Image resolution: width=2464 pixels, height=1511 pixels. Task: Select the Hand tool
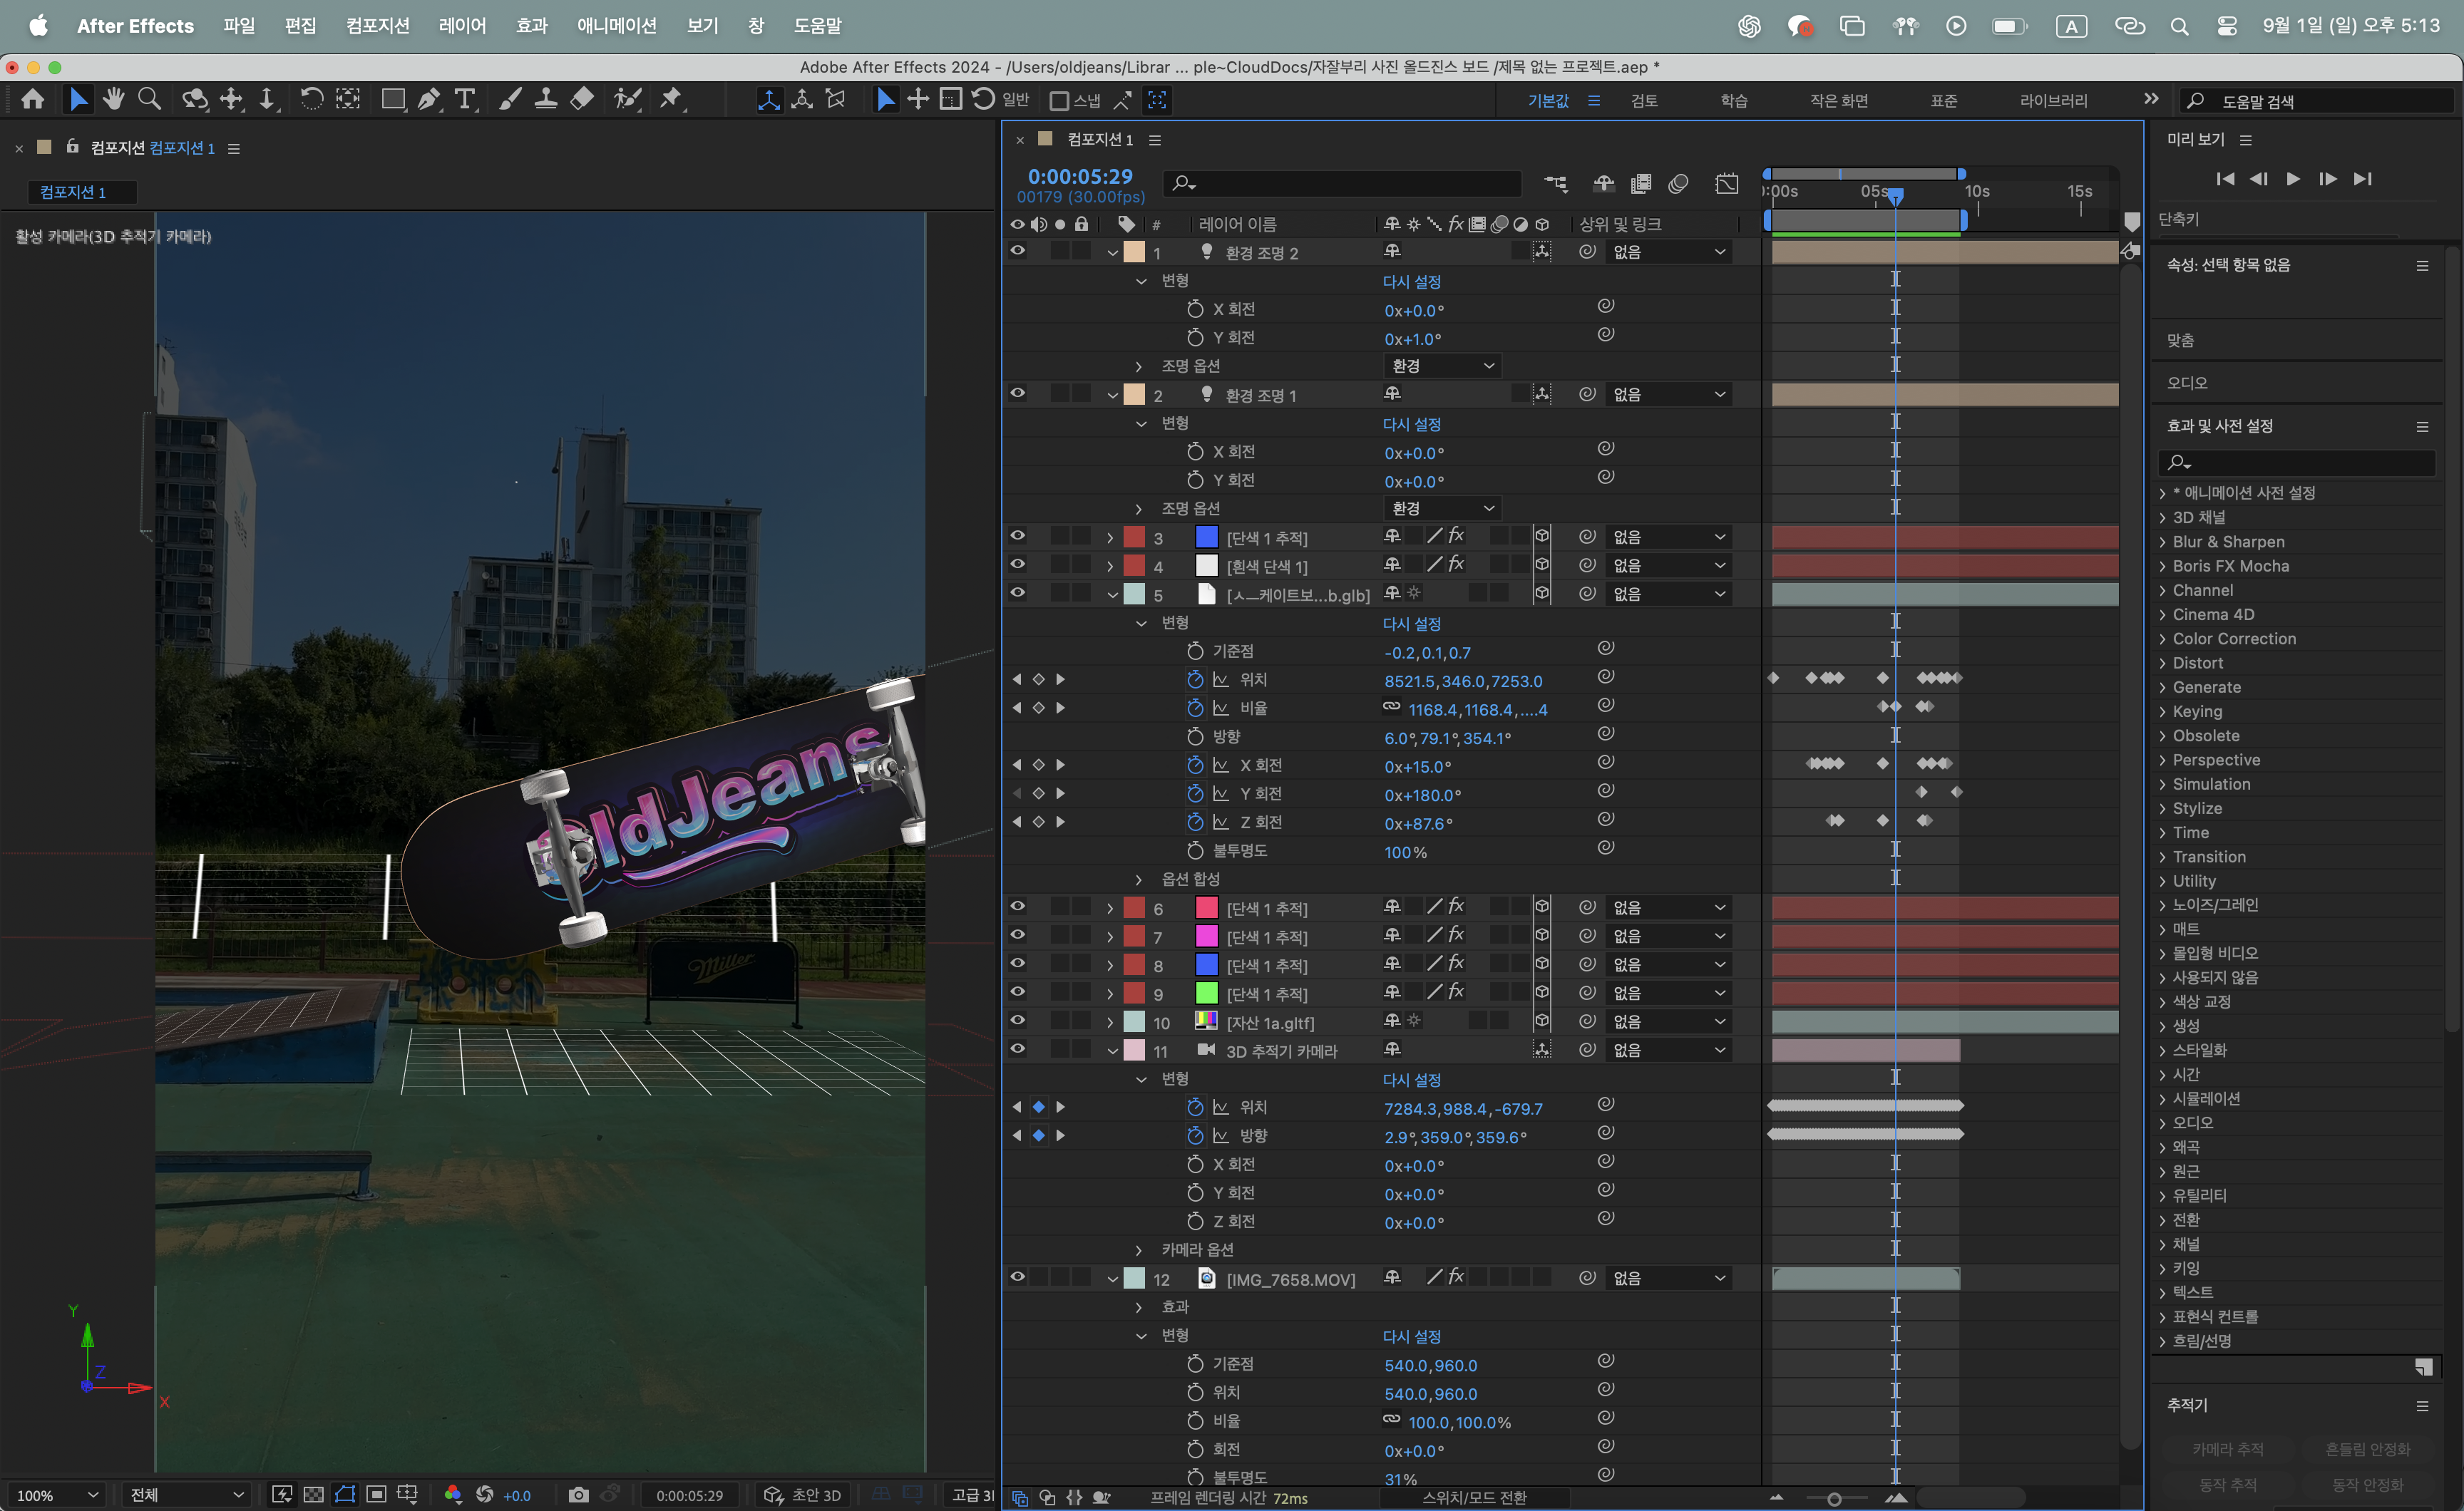114,99
